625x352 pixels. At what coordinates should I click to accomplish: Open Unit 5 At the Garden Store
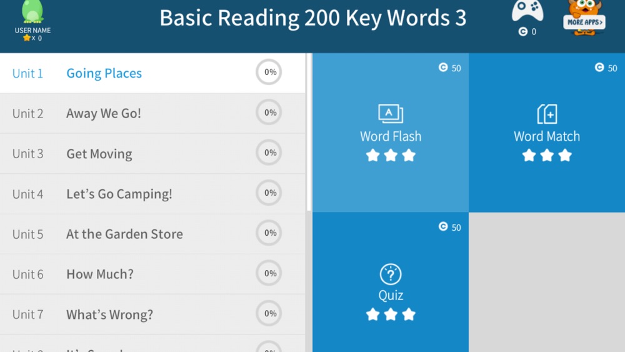pyautogui.click(x=152, y=234)
